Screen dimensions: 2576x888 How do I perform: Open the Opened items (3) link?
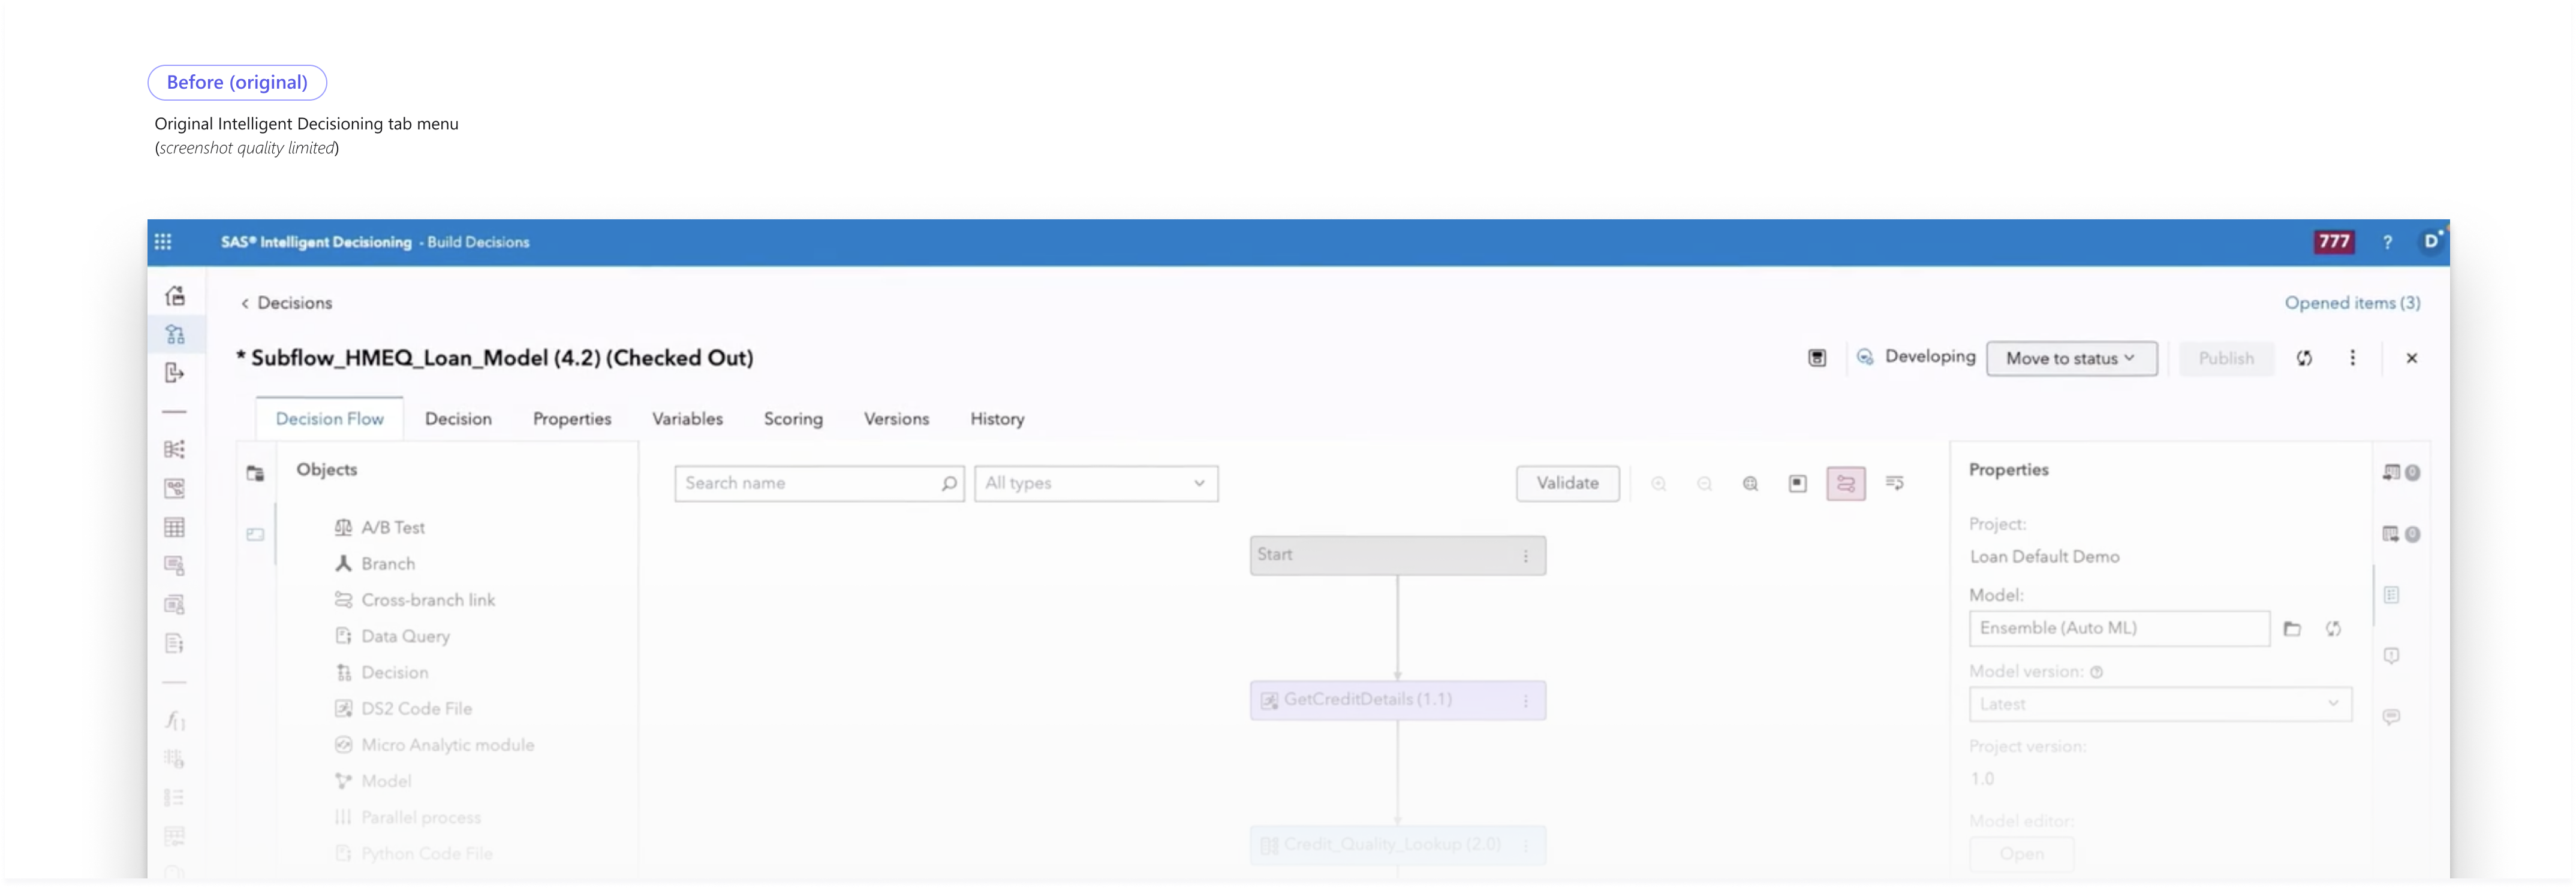(2352, 303)
